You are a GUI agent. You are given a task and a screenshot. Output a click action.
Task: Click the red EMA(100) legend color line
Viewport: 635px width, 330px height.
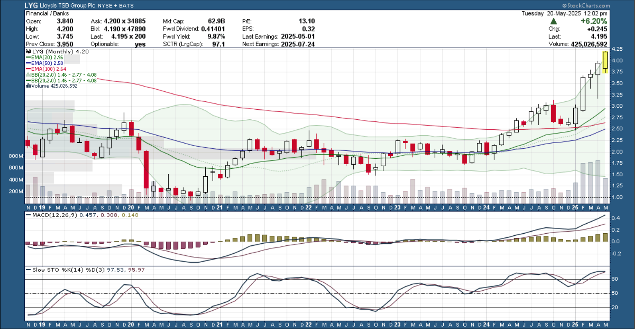click(x=28, y=69)
